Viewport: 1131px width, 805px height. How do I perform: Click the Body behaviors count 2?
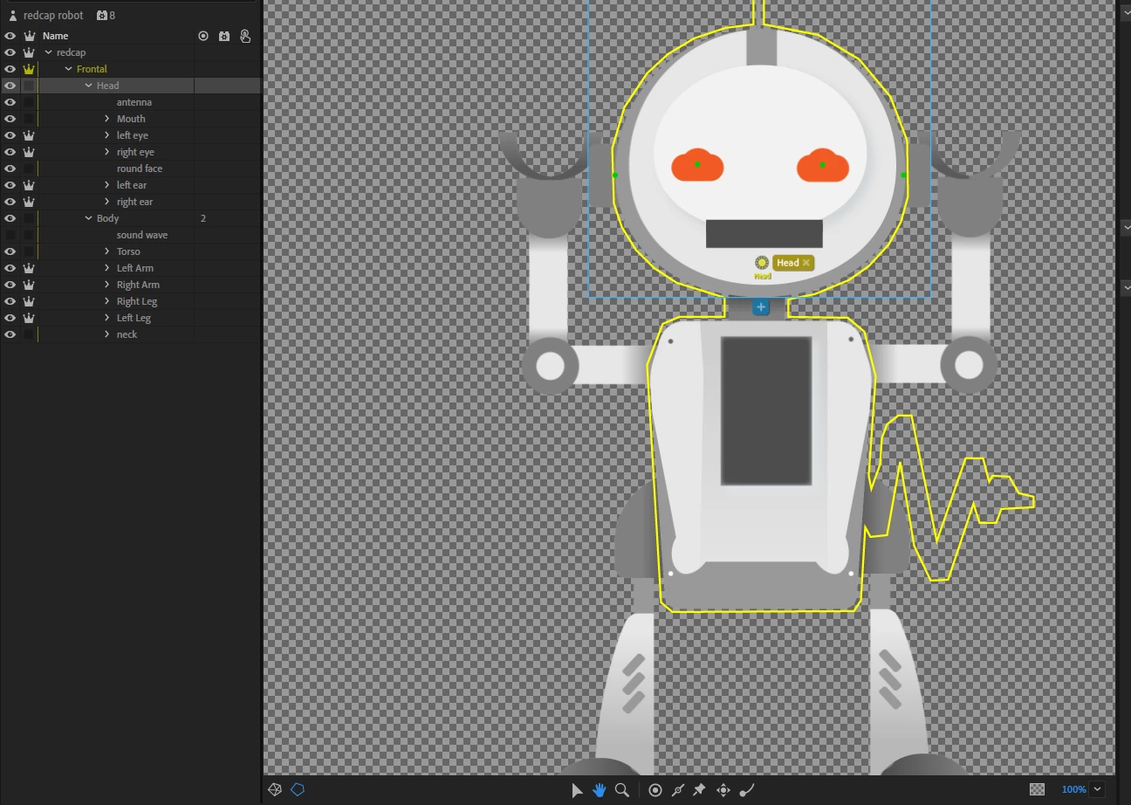[x=203, y=218]
